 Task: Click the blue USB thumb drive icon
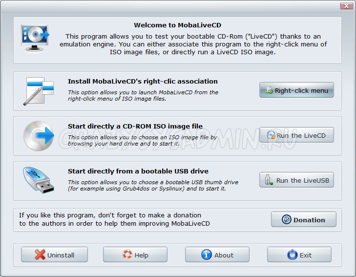click(x=39, y=180)
